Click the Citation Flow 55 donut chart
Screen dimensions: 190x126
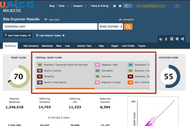tap(168, 77)
